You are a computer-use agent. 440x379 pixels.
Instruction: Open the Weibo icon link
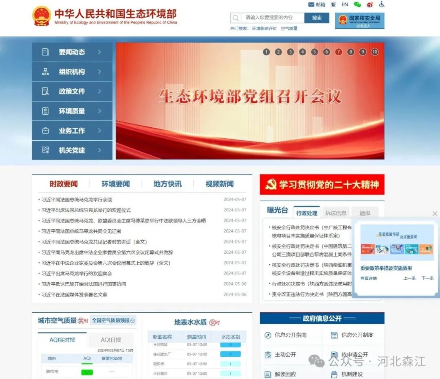click(370, 4)
